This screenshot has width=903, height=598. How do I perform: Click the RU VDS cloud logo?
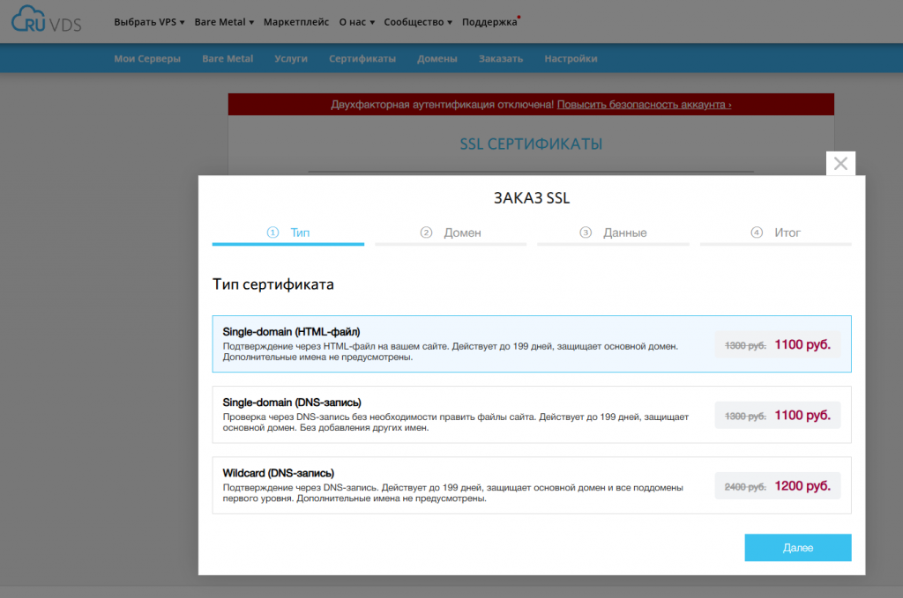[47, 19]
